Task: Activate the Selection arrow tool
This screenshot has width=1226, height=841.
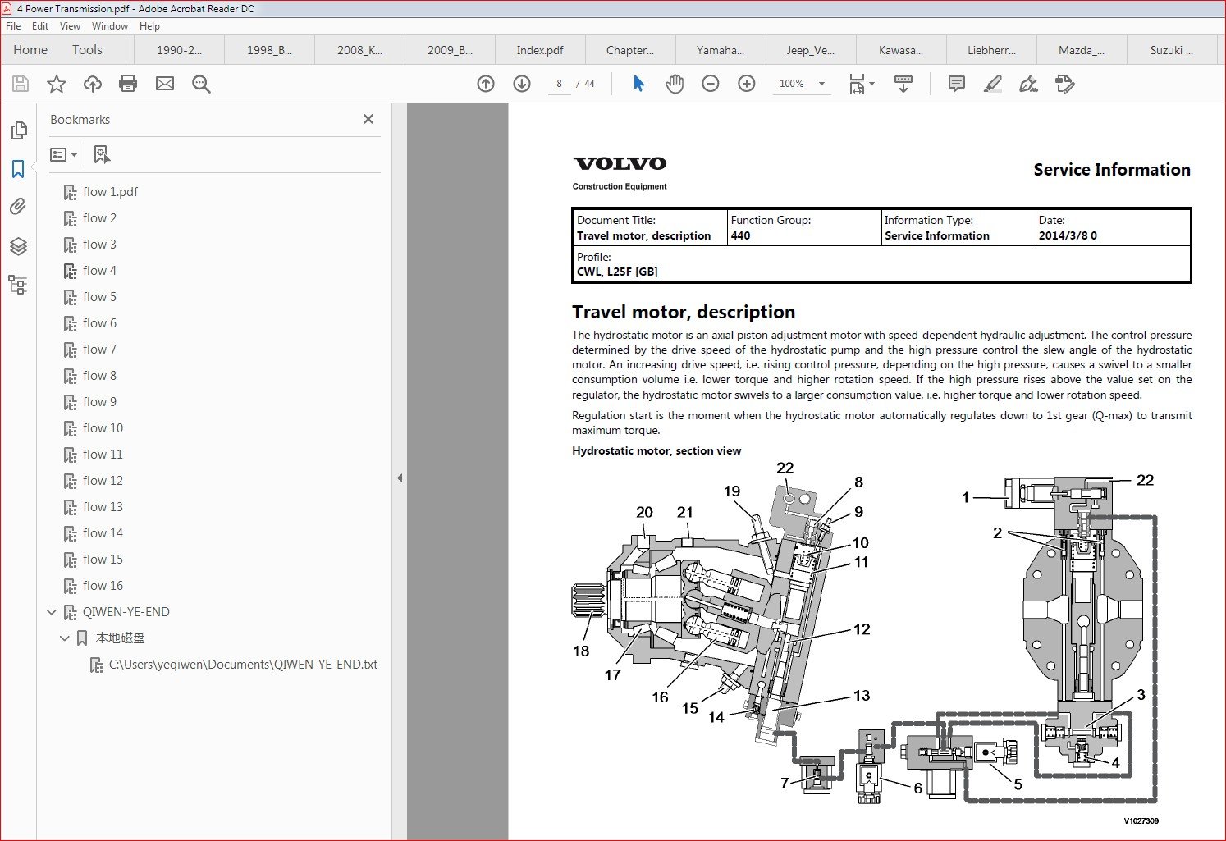Action: [638, 84]
